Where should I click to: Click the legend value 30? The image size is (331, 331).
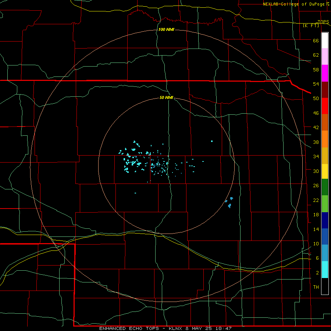316,171
